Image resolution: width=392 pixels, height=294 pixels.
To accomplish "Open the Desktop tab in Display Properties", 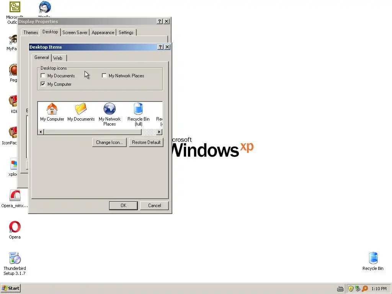I will point(50,32).
